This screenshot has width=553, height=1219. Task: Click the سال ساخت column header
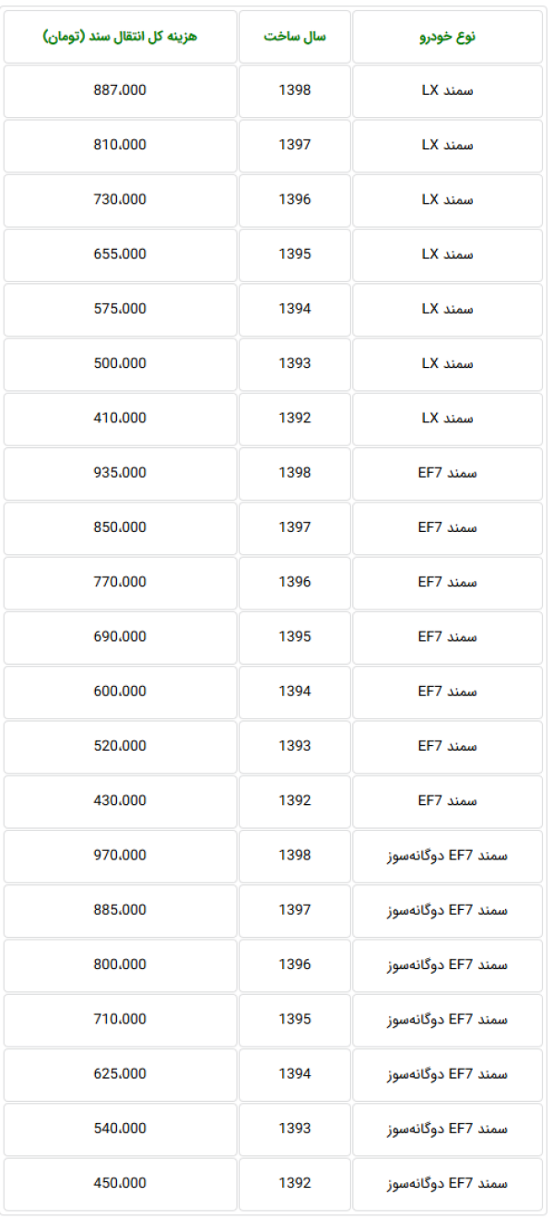[295, 37]
